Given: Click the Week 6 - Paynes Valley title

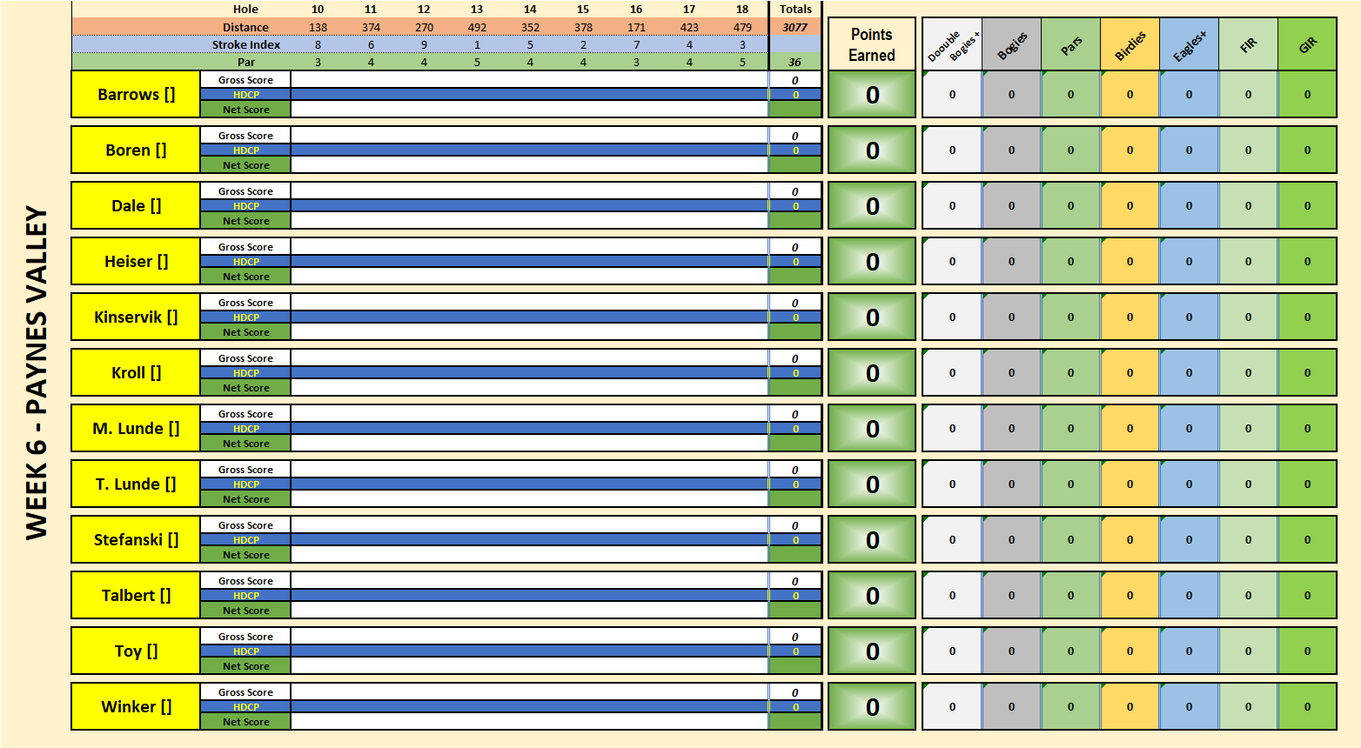Looking at the screenshot, I should pyautogui.click(x=37, y=372).
